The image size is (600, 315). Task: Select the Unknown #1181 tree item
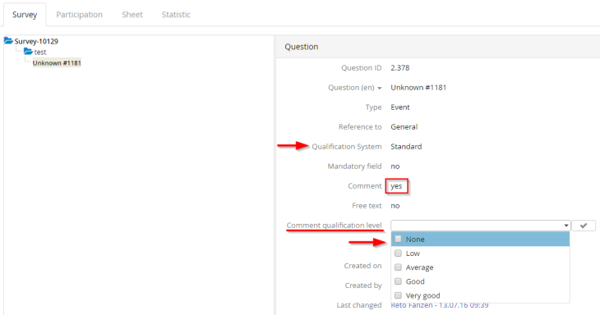click(x=57, y=63)
